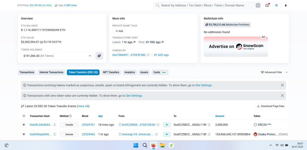Open the Analytics tab
The width and height of the screenshot is (307, 150).
[130, 72]
